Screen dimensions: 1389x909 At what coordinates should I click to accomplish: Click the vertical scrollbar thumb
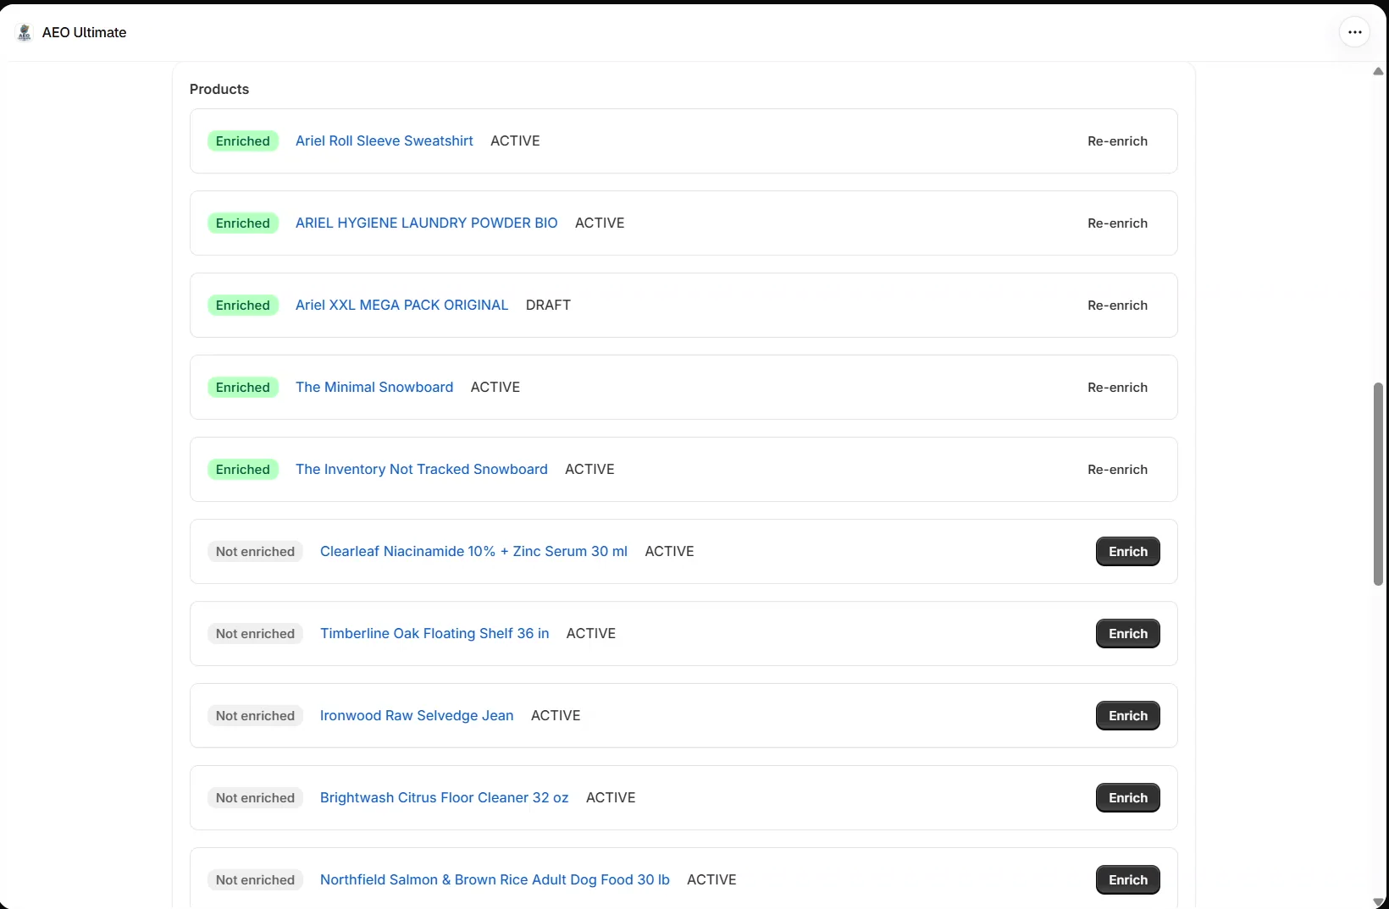(x=1378, y=484)
